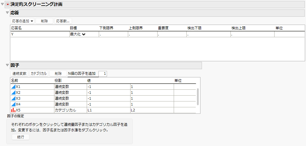Click the 値 column header in 因子 table
The width and height of the screenshot is (306, 146).
[89, 80]
